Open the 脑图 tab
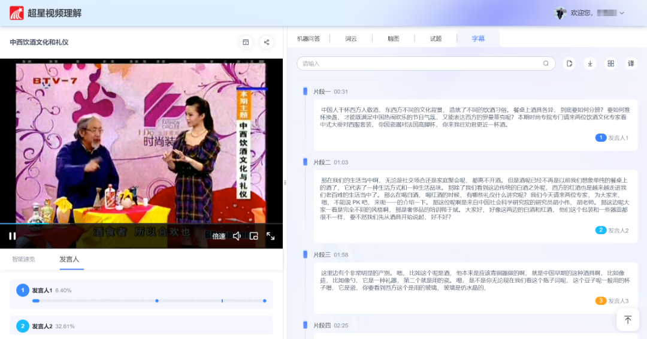This screenshot has width=647, height=339. 393,39
